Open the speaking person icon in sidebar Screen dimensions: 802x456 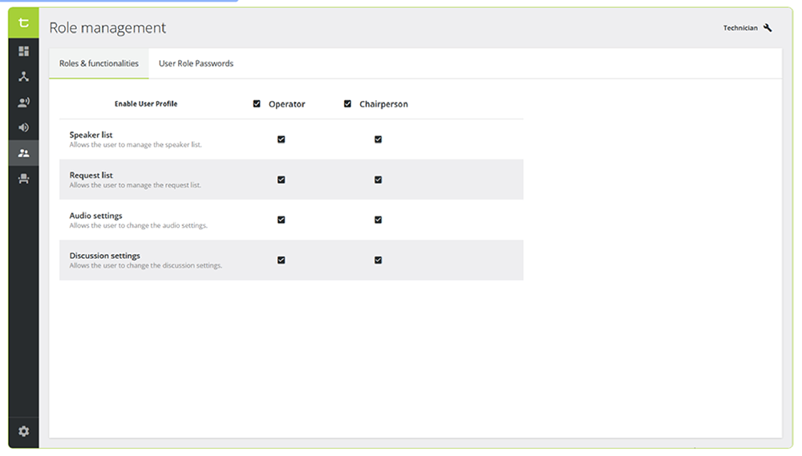24,103
